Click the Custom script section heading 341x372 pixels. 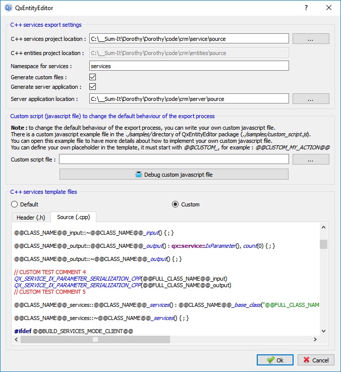pyautogui.click(x=112, y=116)
